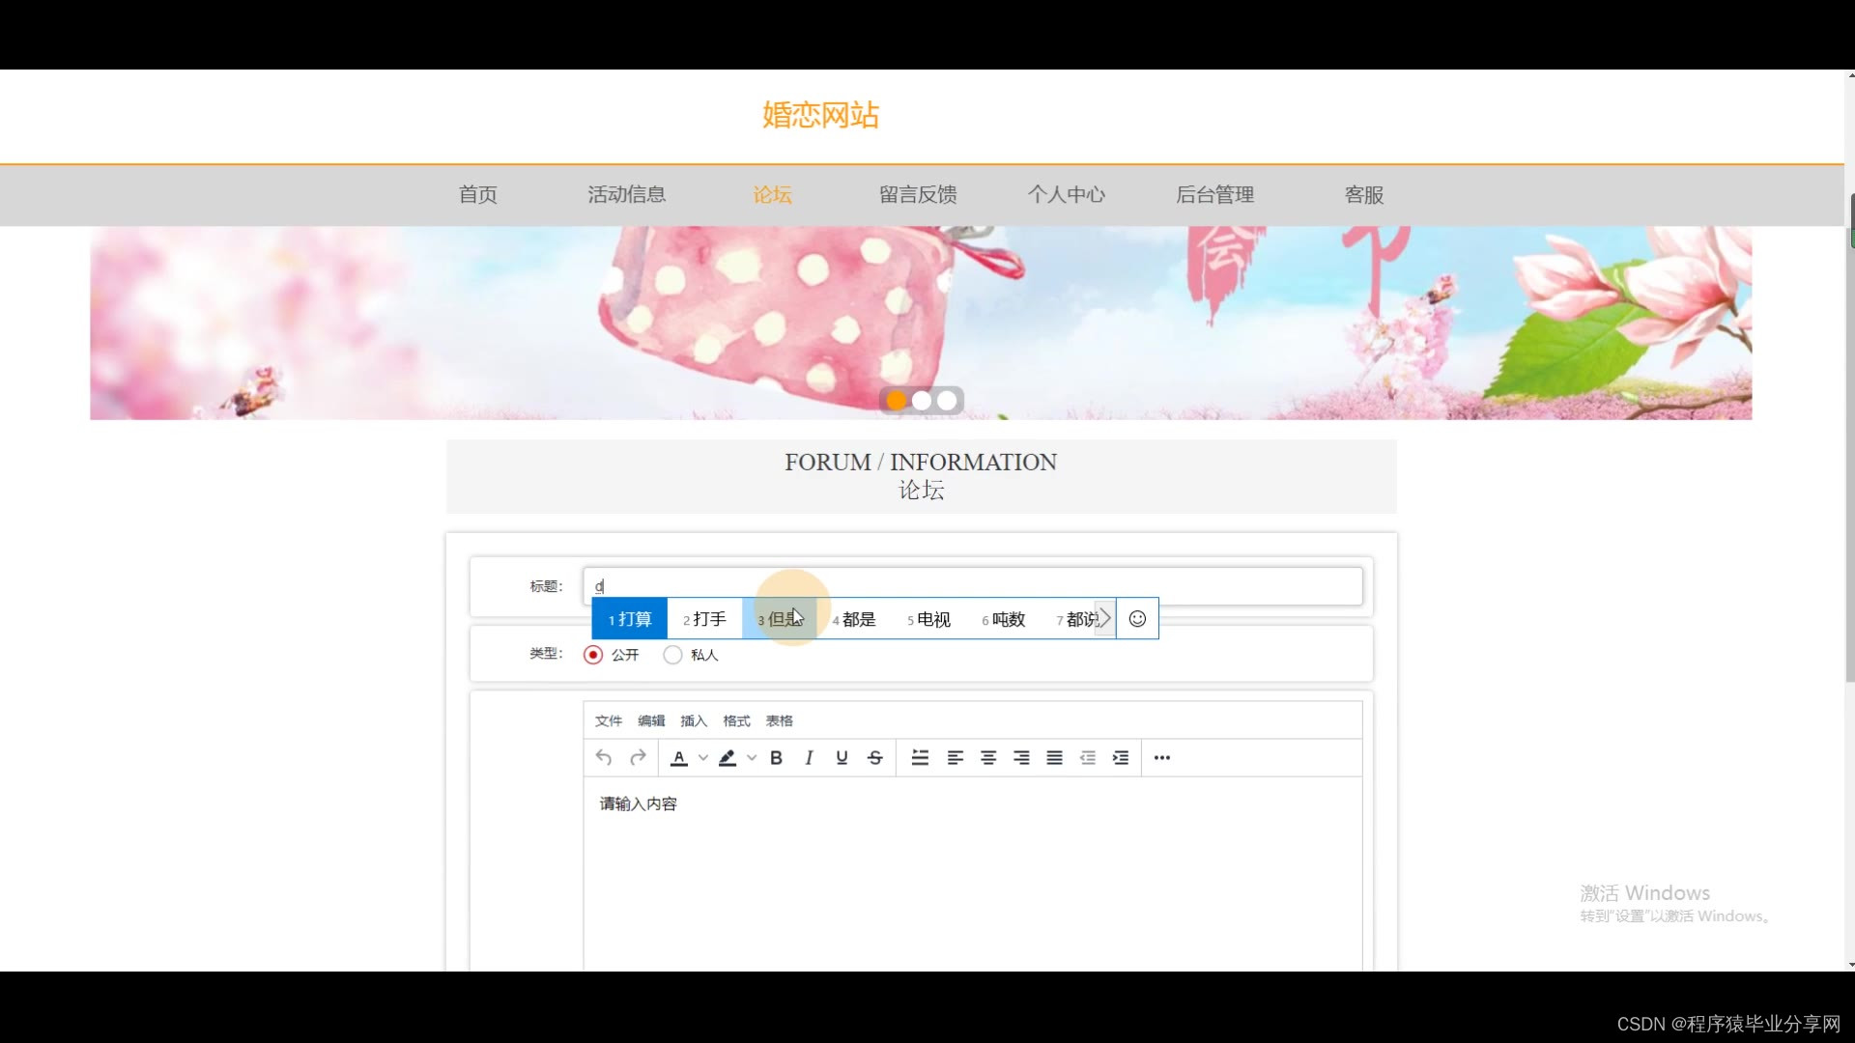Apply strikethrough formatting
This screenshot has height=1043, width=1855.
tap(875, 758)
